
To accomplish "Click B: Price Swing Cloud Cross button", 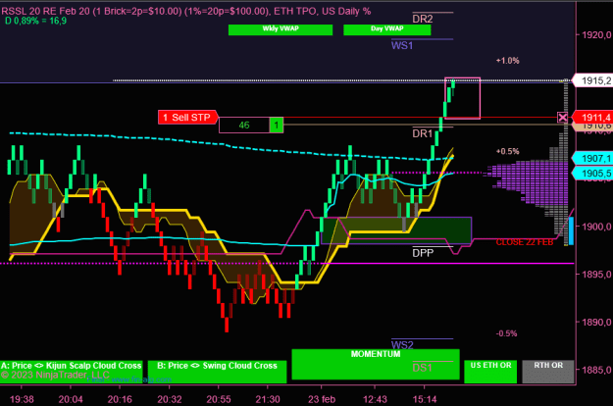I will (217, 372).
